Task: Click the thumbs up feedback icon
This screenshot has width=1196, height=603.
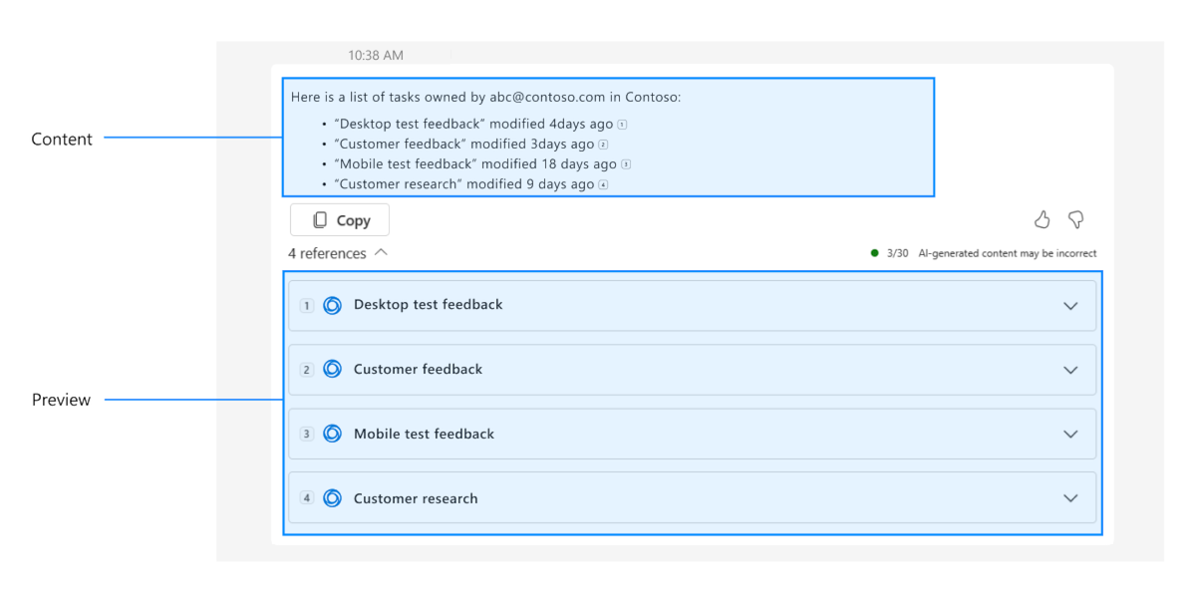Action: (1043, 219)
